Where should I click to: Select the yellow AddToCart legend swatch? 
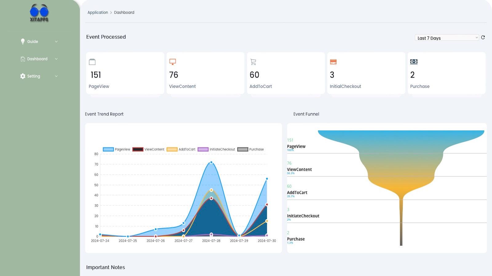coord(172,149)
